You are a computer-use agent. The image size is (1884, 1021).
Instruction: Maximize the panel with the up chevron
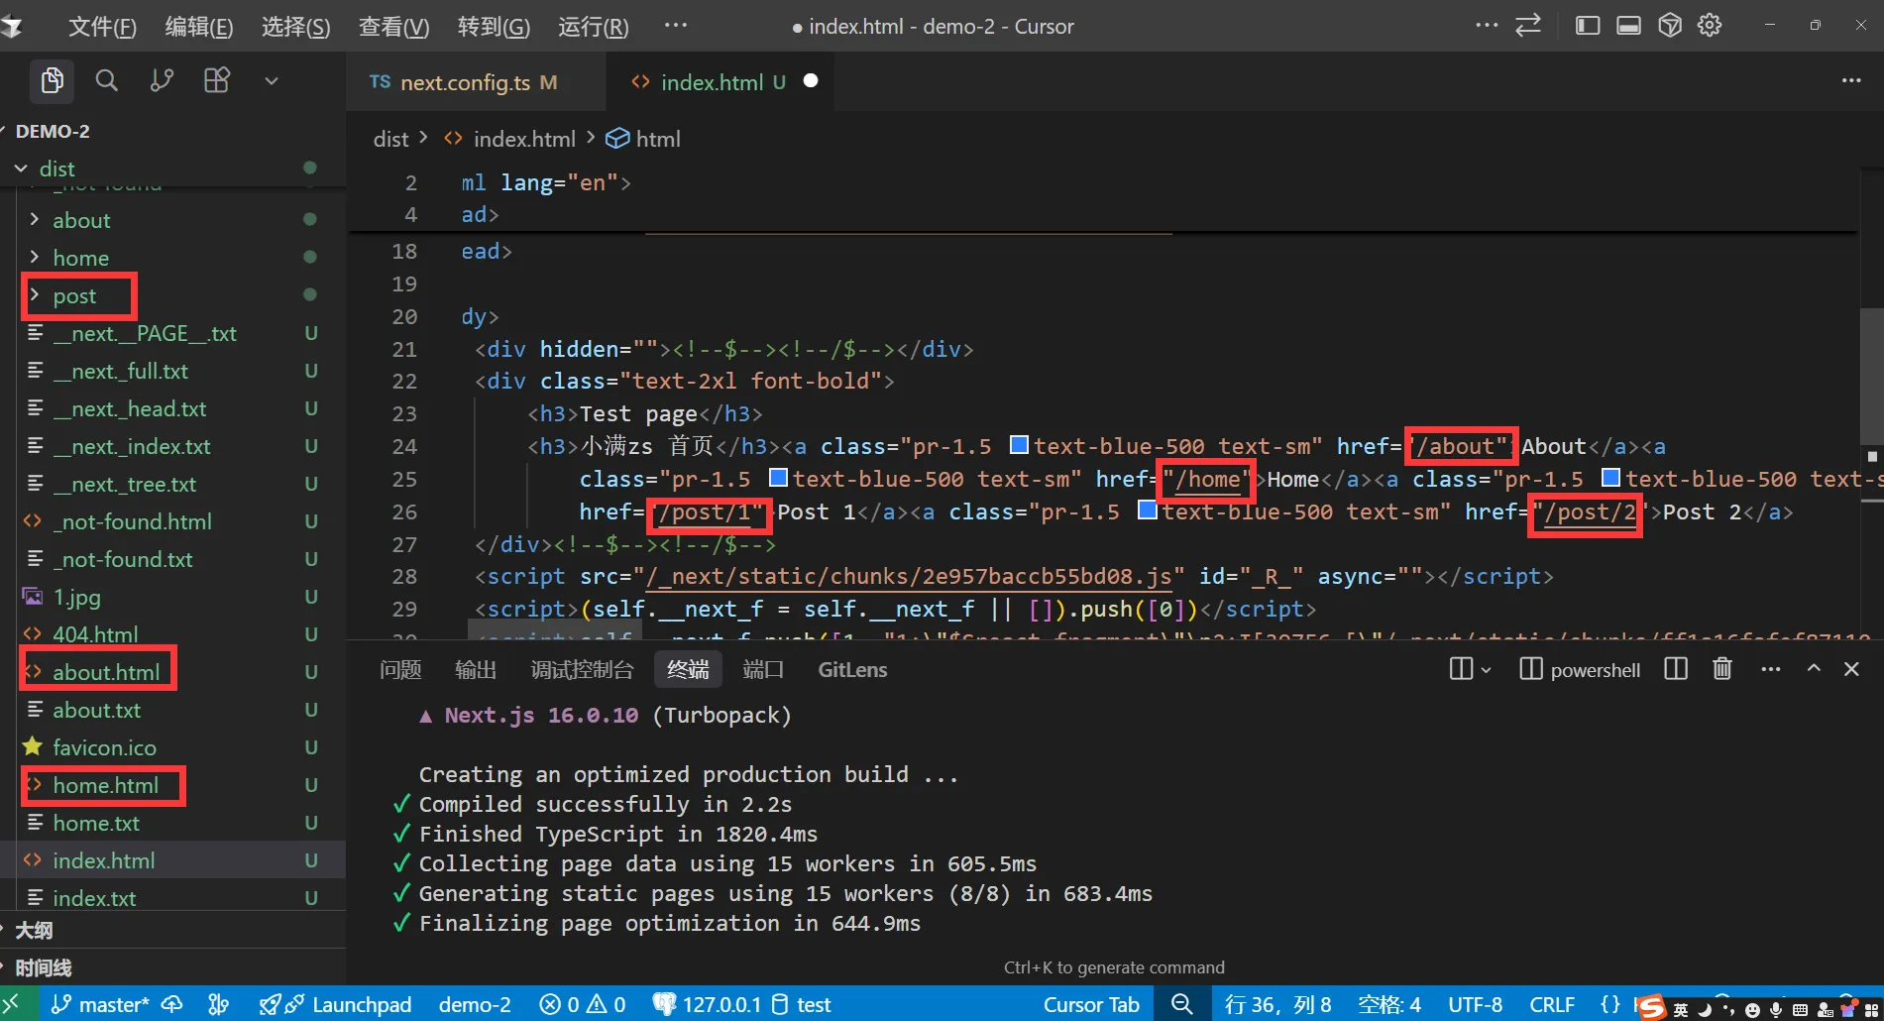pos(1814,669)
